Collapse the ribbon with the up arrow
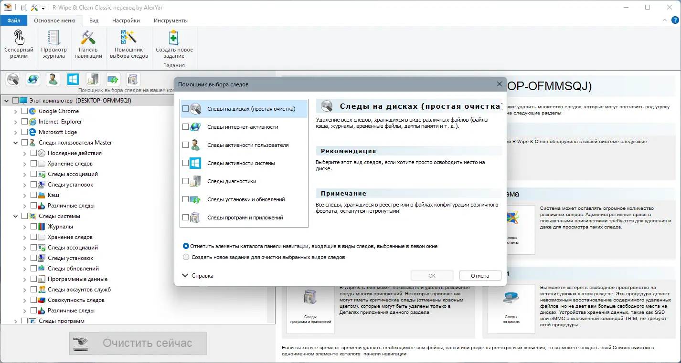 coord(665,21)
